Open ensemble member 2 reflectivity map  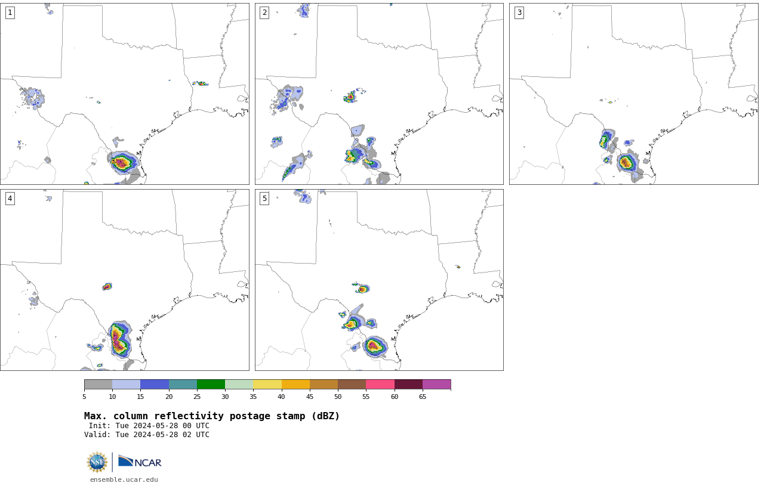[379, 94]
